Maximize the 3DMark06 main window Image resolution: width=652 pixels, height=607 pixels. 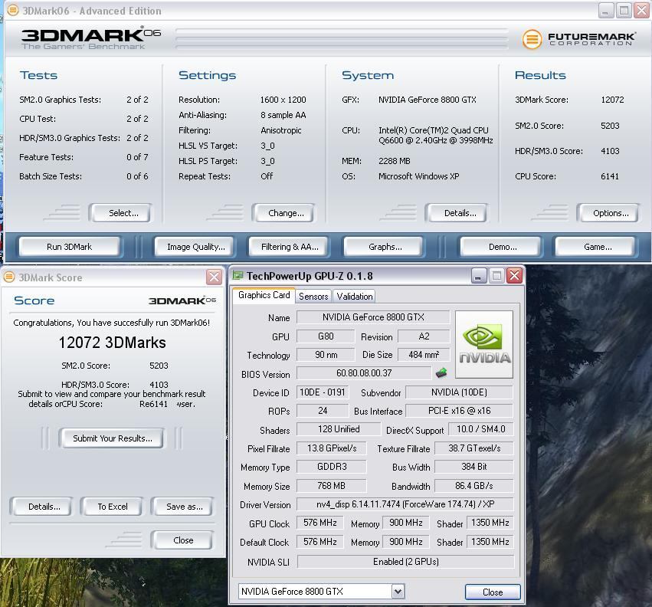[624, 11]
